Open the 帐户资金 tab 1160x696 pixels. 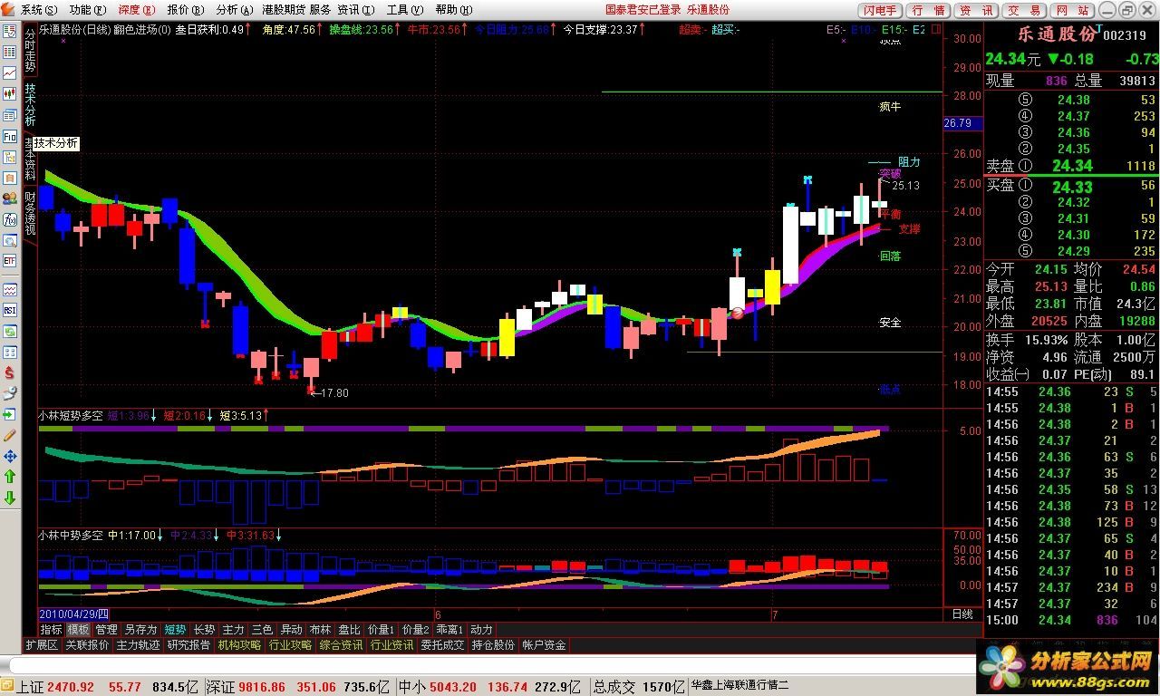point(544,645)
